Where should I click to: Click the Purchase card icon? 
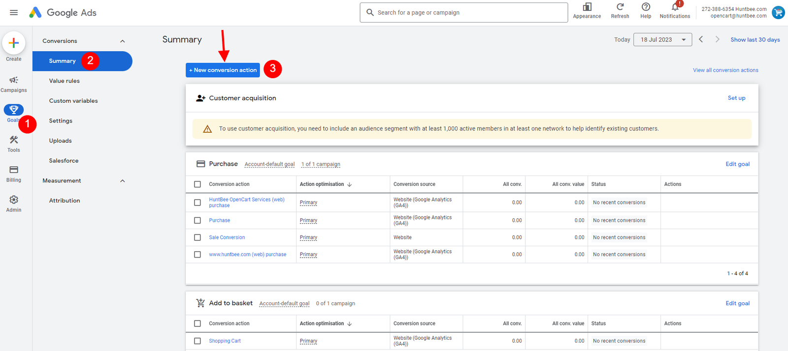(200, 164)
